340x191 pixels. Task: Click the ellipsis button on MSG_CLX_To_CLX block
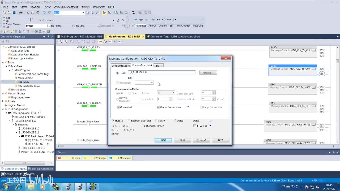tap(313, 50)
